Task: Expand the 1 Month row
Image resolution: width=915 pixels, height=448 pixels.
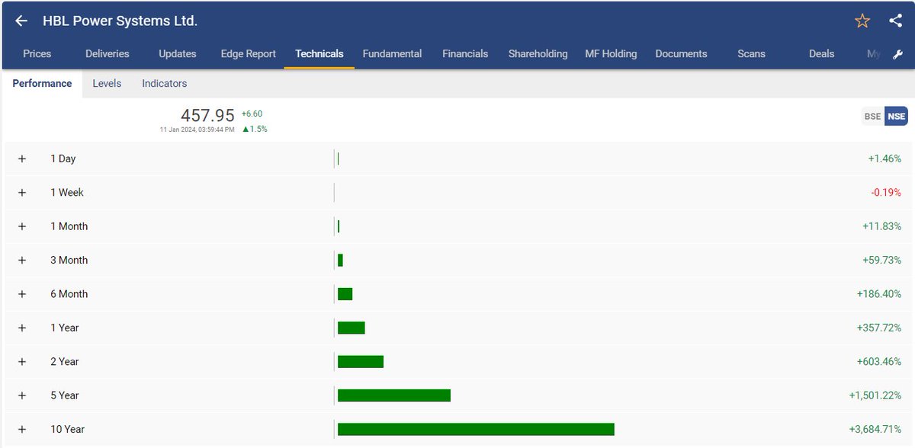Action: [22, 226]
